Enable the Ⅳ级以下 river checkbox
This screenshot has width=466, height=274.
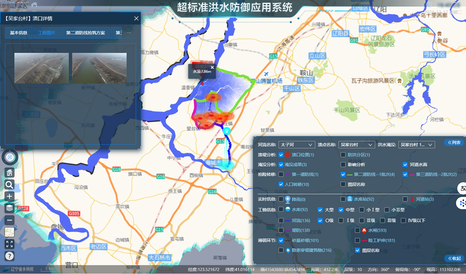click(x=403, y=220)
